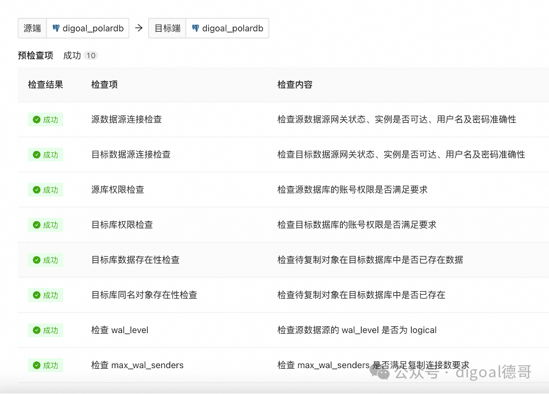Click the 检查结果 column header
The image size is (549, 394).
[45, 84]
